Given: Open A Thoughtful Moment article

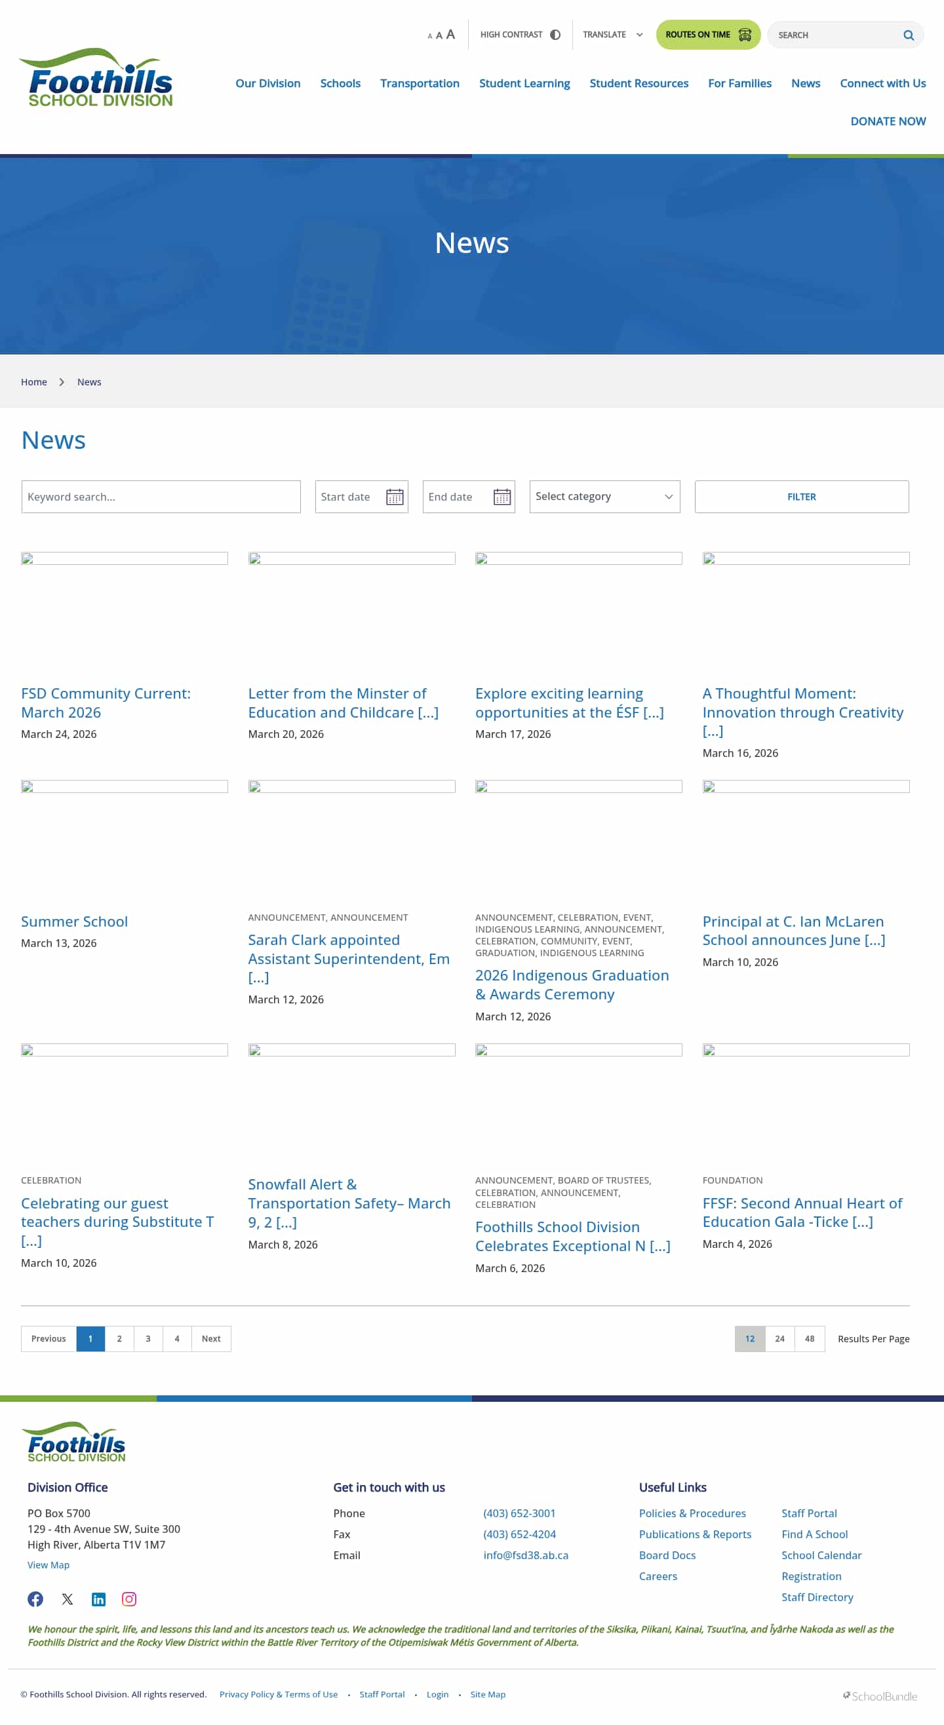Looking at the screenshot, I should 802,712.
